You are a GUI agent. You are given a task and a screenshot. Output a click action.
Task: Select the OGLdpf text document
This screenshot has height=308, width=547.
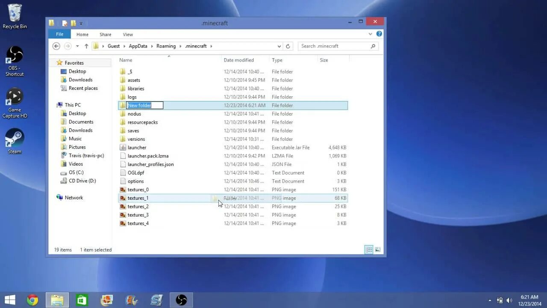(x=233, y=173)
